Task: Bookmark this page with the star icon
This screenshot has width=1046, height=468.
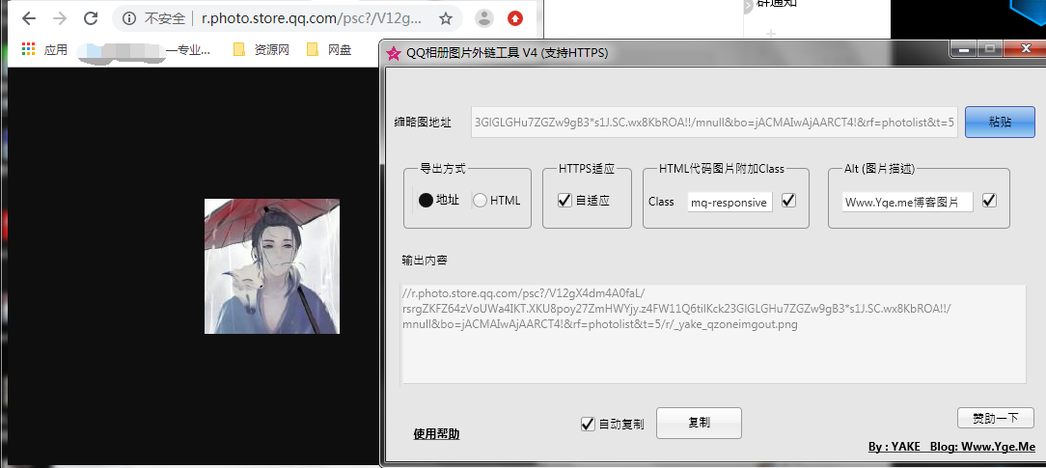Action: click(x=445, y=18)
